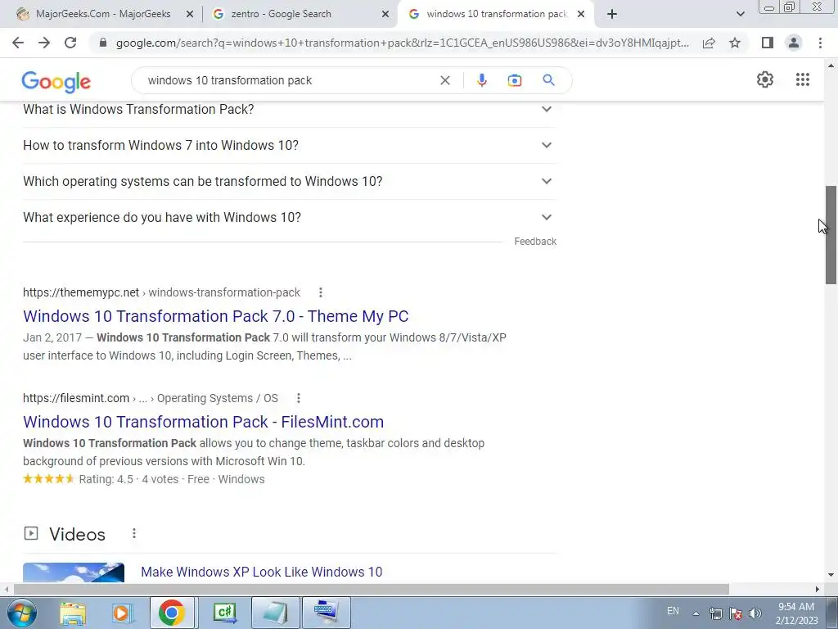Expand 'What is Windows Transformation Pack?'
The height and width of the screenshot is (629, 838).
[290, 109]
